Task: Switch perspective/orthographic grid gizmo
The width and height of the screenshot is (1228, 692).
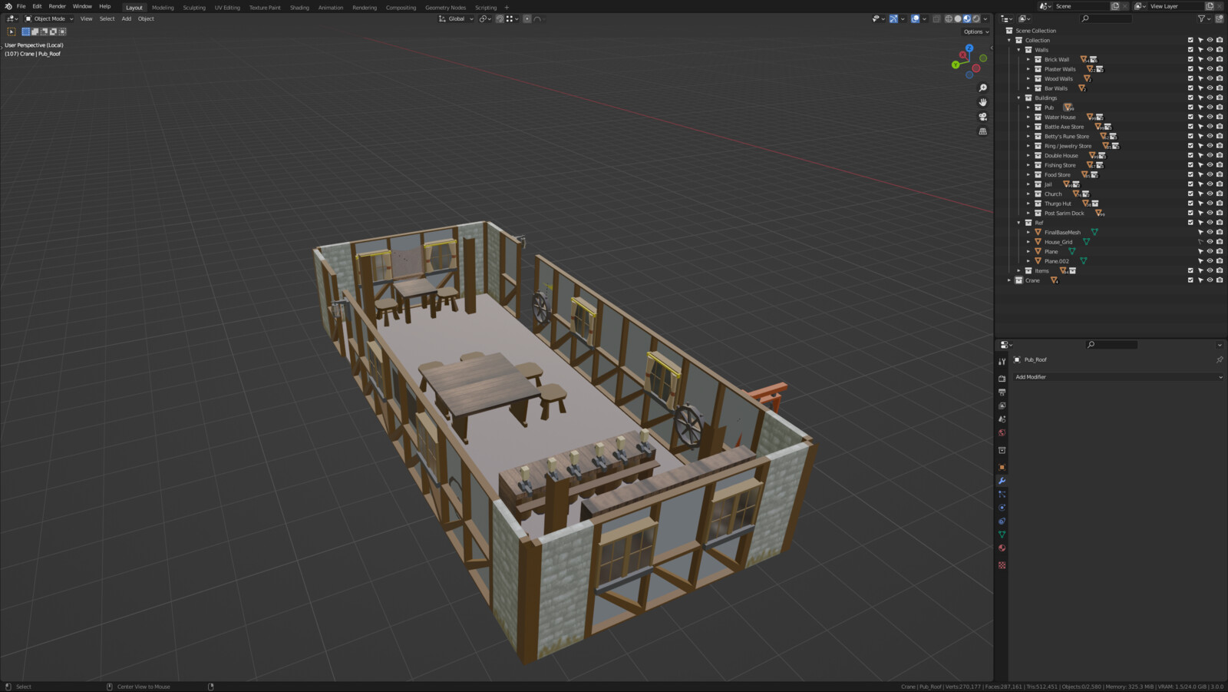Action: (982, 131)
